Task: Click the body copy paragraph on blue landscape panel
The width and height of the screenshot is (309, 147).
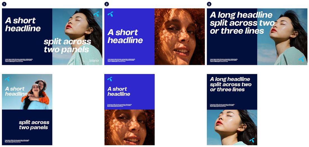Action: pos(119,60)
